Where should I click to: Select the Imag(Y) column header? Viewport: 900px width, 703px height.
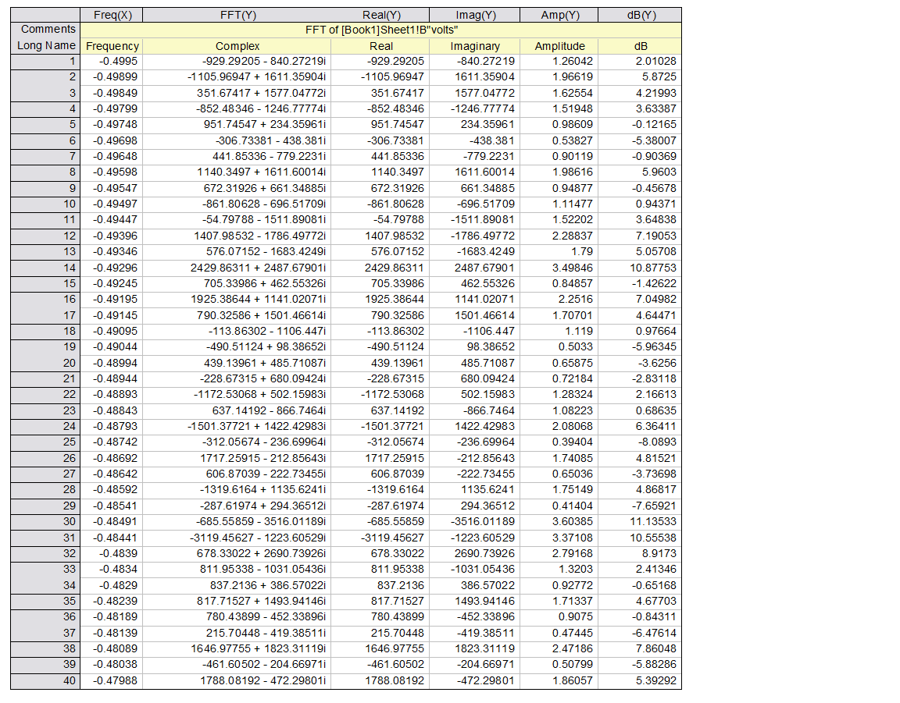pyautogui.click(x=475, y=15)
